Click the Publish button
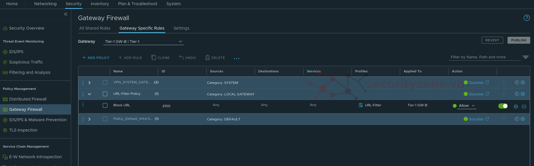 pyautogui.click(x=518, y=40)
